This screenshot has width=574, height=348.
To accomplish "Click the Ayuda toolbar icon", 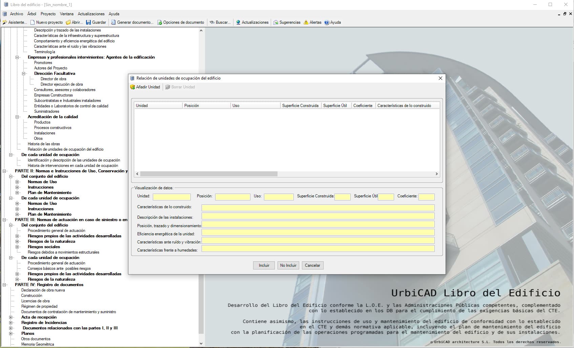I will tap(327, 22).
